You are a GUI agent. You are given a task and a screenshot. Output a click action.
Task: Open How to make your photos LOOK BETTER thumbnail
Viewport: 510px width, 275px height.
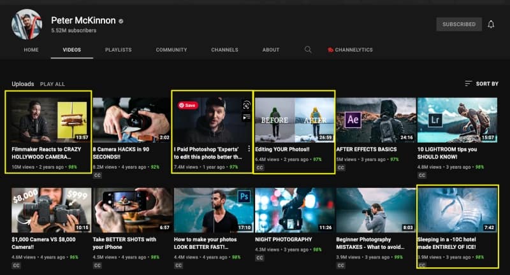click(x=213, y=209)
